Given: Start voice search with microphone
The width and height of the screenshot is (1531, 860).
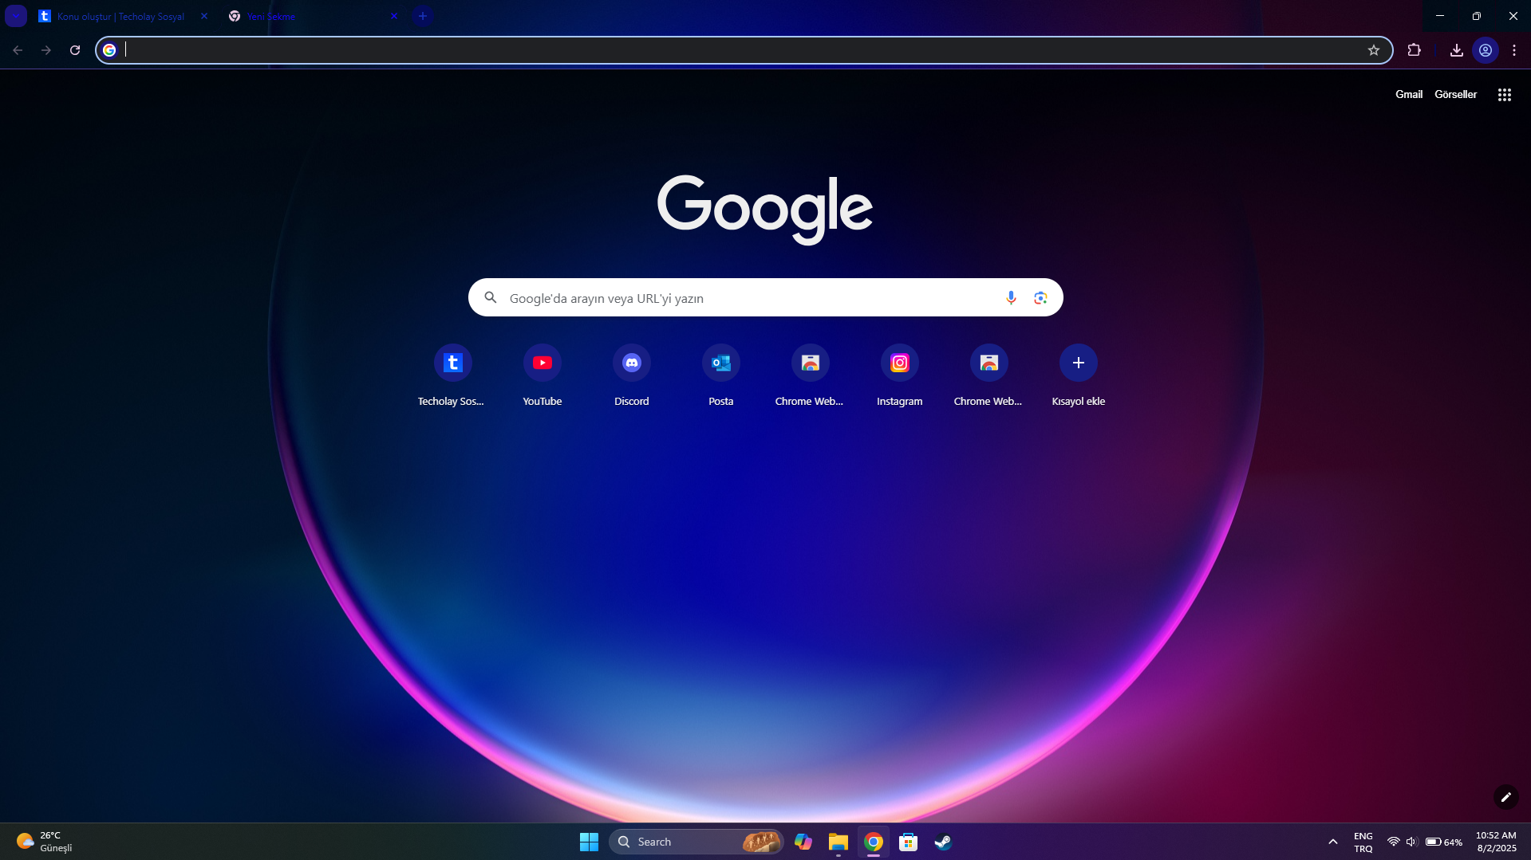Looking at the screenshot, I should (1011, 297).
